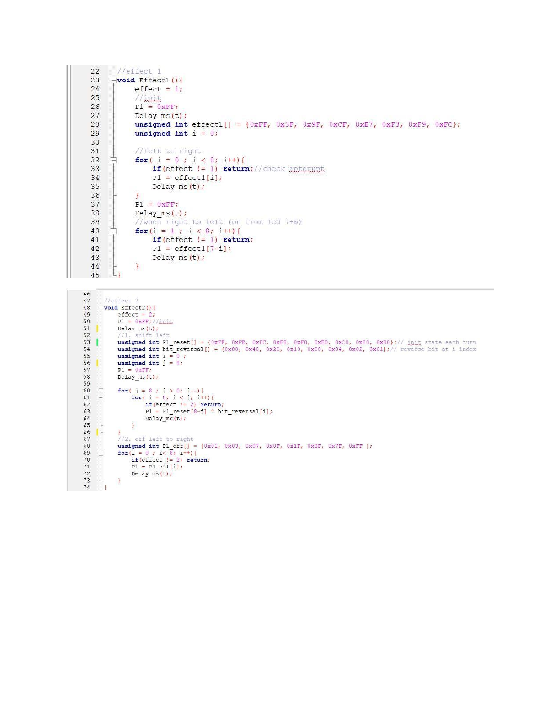Click line number 63 in the gutter

coord(87,411)
